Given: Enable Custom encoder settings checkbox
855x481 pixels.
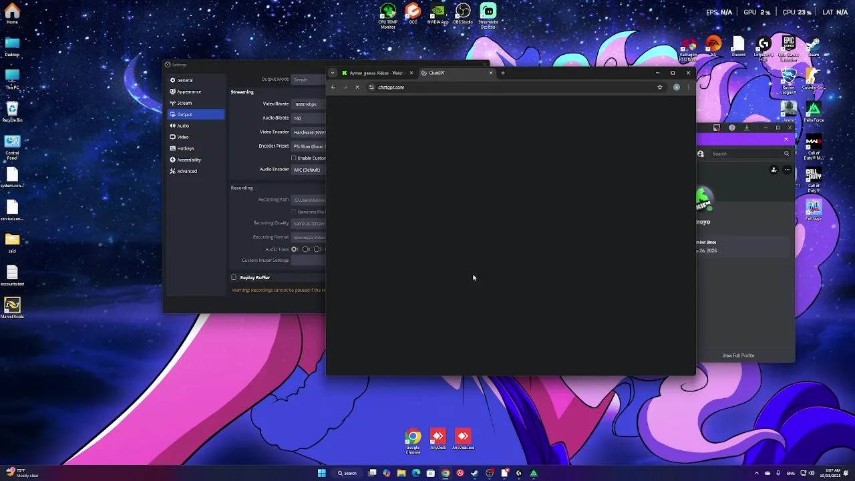Looking at the screenshot, I should (294, 158).
